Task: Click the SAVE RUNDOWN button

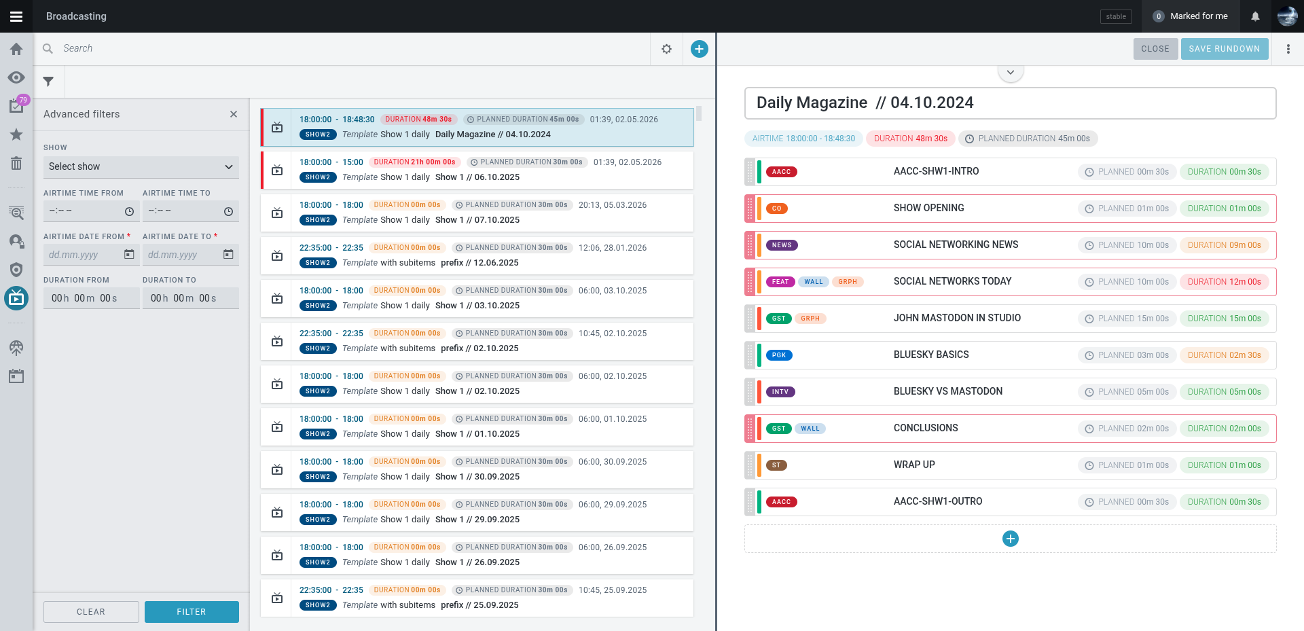Action: pos(1224,49)
